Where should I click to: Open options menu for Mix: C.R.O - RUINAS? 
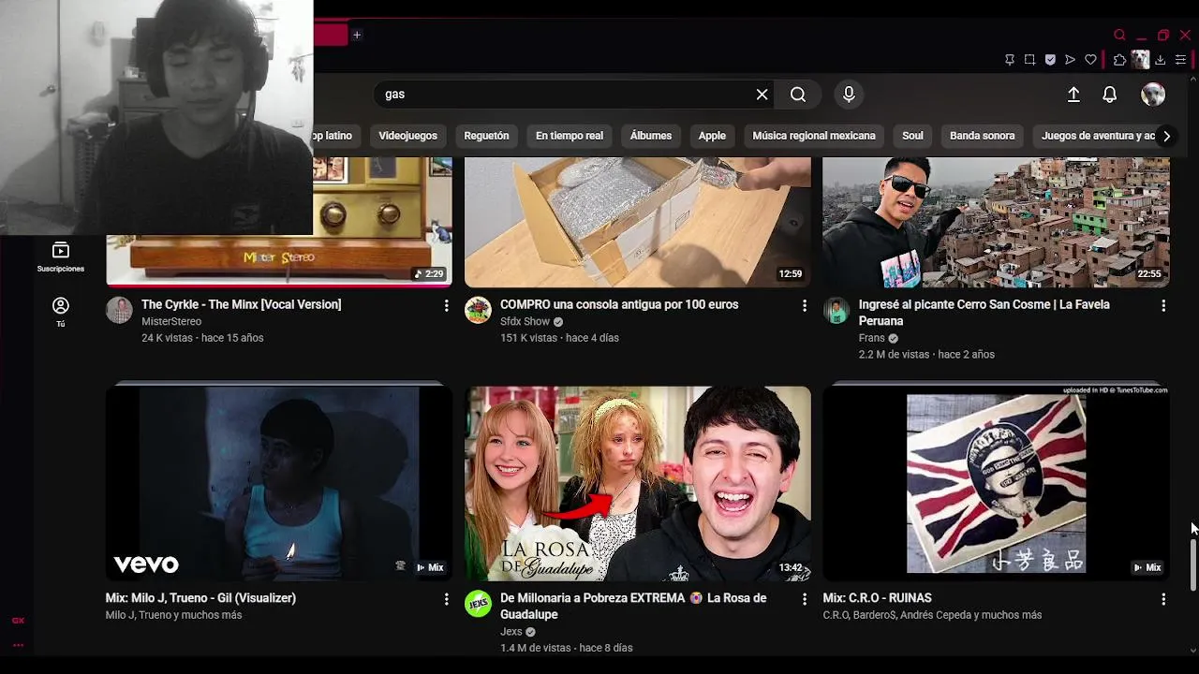[1163, 599]
